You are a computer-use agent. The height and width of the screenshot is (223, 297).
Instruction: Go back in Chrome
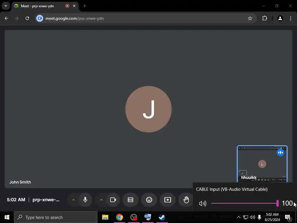[6, 18]
